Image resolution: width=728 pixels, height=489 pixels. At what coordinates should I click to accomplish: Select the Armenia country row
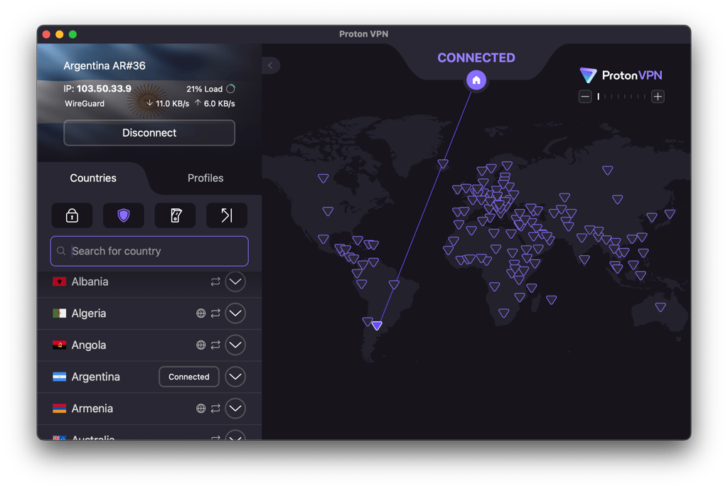[149, 408]
